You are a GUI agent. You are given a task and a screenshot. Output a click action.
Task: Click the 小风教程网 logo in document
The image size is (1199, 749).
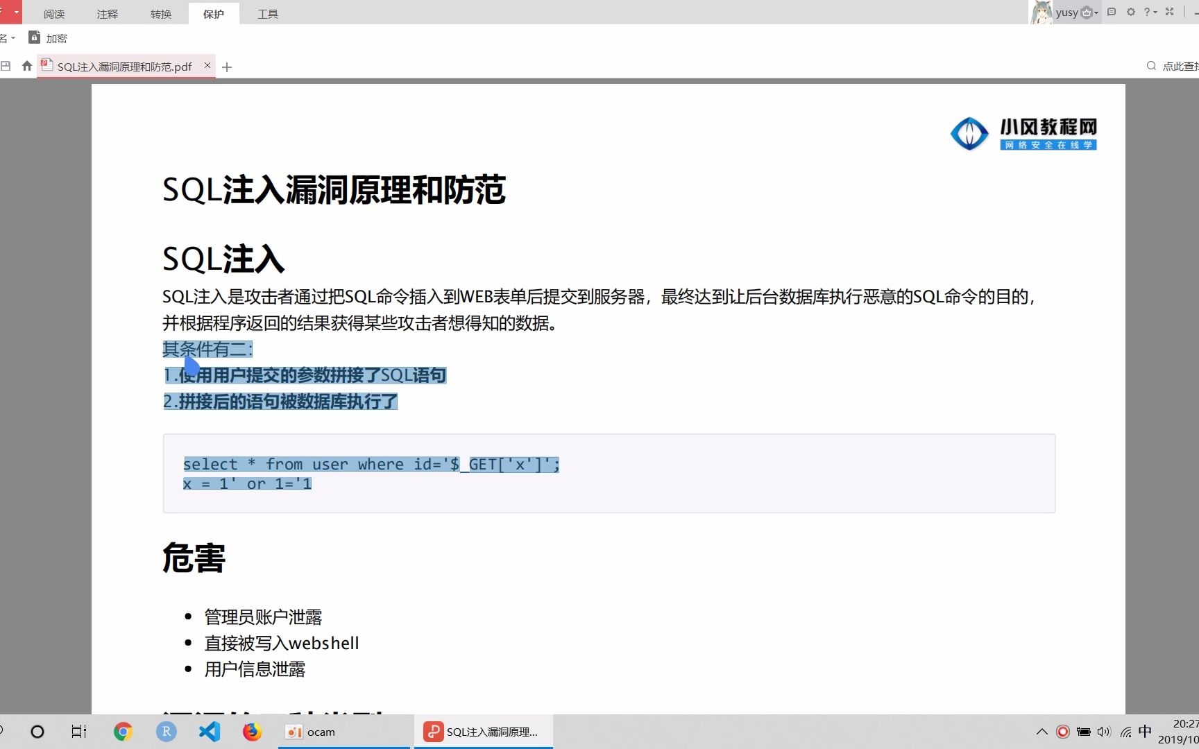pos(1023,133)
